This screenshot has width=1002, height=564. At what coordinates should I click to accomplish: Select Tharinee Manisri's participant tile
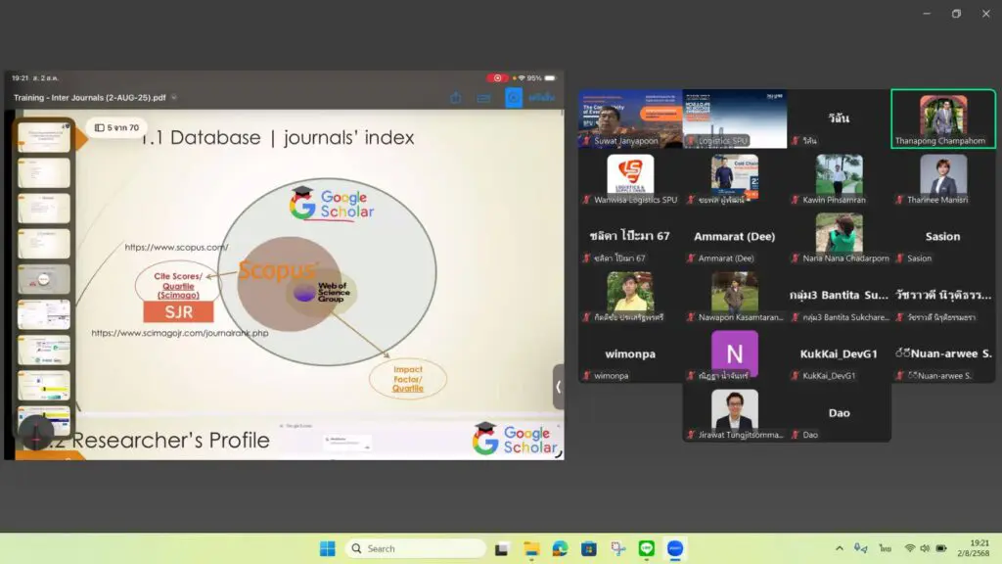[x=943, y=178]
